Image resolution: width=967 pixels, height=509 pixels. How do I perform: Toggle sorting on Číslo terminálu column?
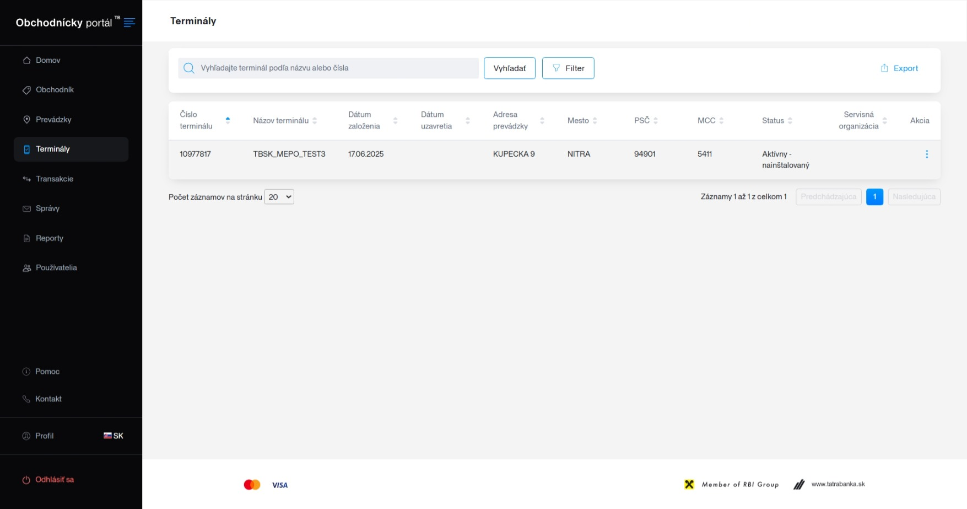(228, 120)
